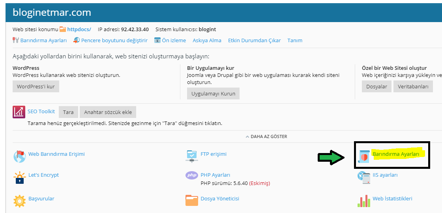Click the Tanım link
442x213 pixels.
[x=295, y=40]
